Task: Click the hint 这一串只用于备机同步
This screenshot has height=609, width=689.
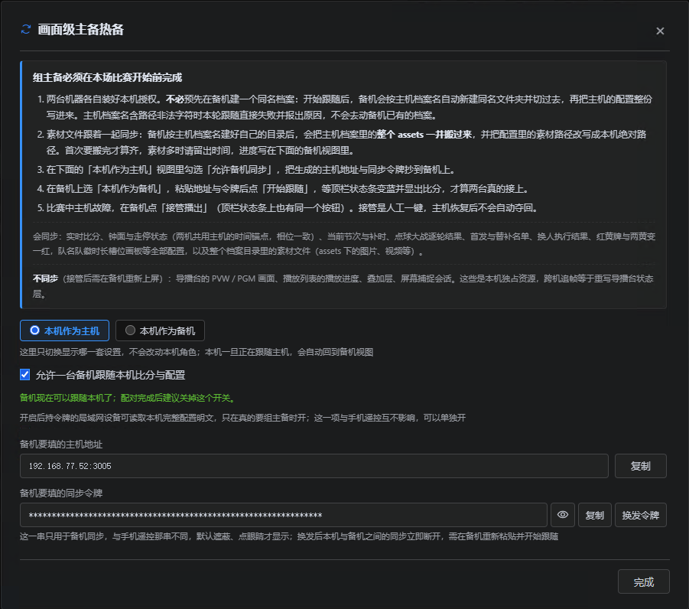Action: click(289, 536)
